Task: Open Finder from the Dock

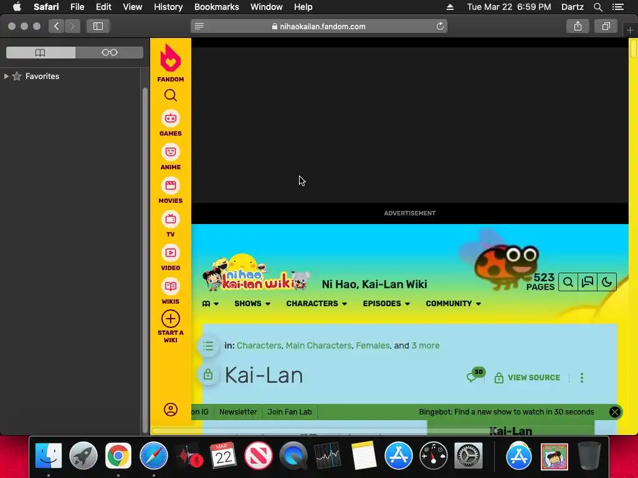Action: pyautogui.click(x=49, y=456)
